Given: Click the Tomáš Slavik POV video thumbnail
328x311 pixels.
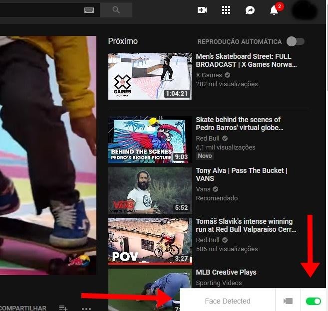Looking at the screenshot, I should click(x=150, y=240).
